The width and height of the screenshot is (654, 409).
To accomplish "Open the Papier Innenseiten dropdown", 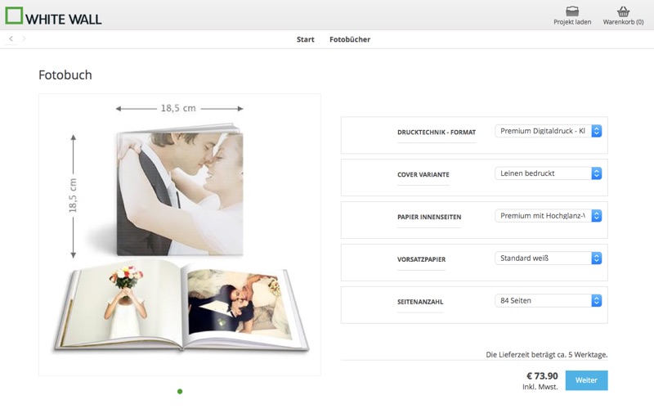I will pos(548,216).
